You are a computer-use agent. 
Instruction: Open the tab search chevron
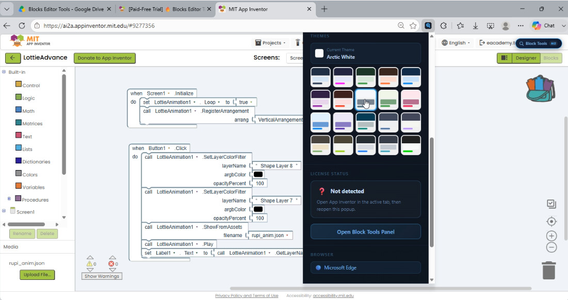coord(7,9)
